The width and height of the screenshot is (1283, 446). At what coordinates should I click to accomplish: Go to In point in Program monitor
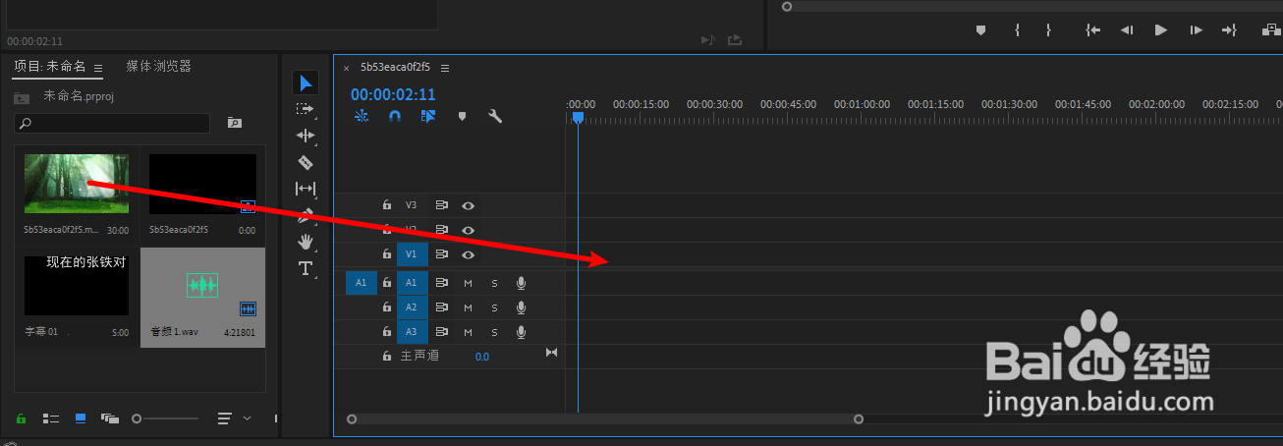point(1092,30)
